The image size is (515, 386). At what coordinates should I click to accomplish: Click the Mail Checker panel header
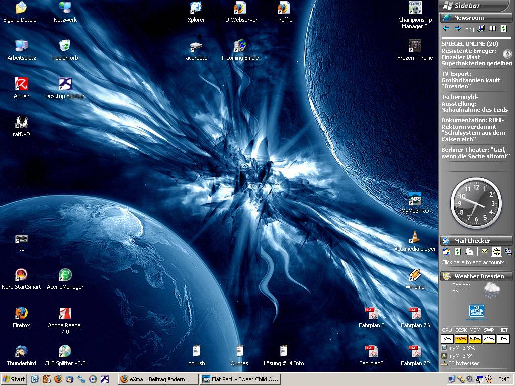pyautogui.click(x=476, y=241)
